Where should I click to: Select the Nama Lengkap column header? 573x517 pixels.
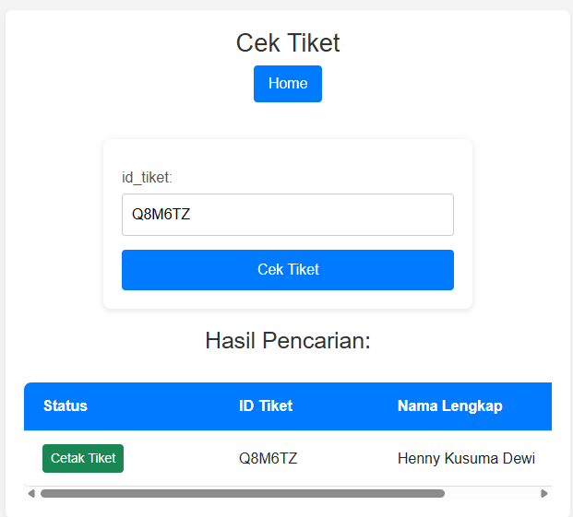450,405
